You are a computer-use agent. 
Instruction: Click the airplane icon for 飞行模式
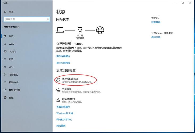[x=5, y=74]
